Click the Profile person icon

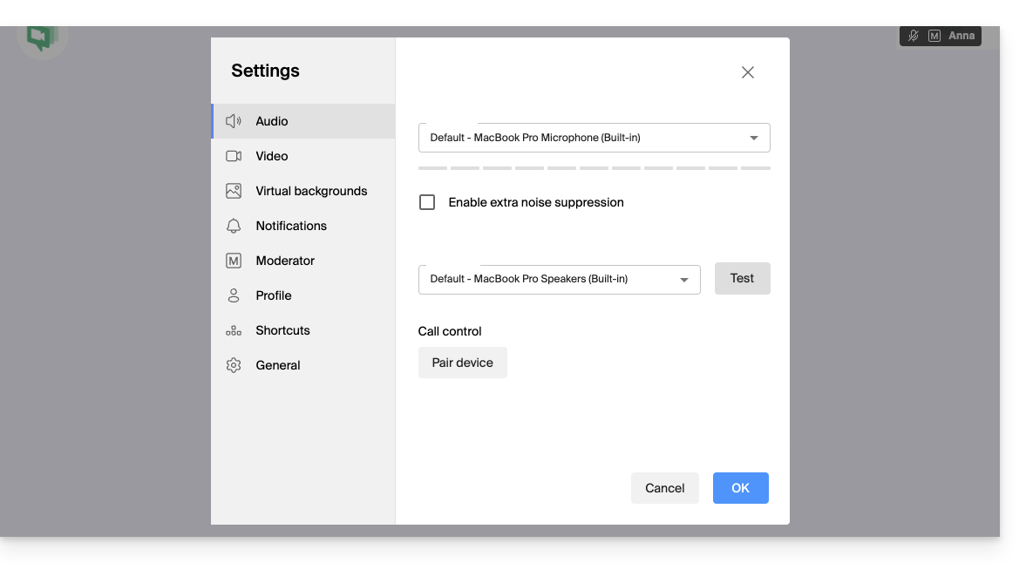click(x=234, y=295)
